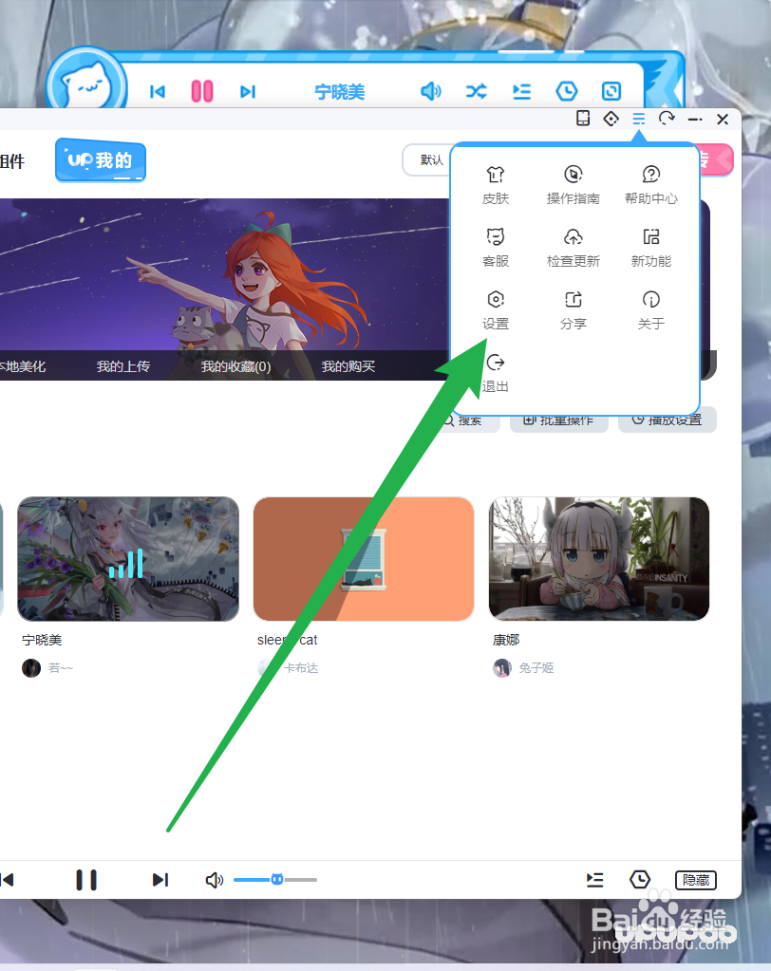Image resolution: width=771 pixels, height=971 pixels.
Task: Toggle the hamburger main menu
Action: (x=638, y=119)
